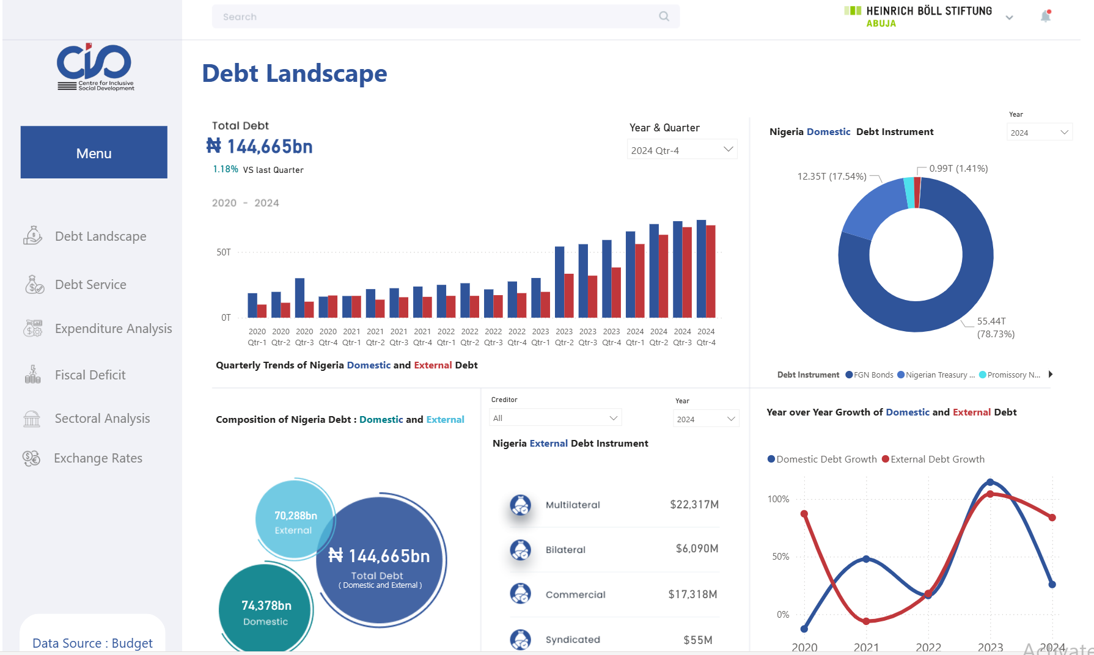Open the Creditor dropdown
The width and height of the screenshot is (1094, 655).
tap(555, 417)
